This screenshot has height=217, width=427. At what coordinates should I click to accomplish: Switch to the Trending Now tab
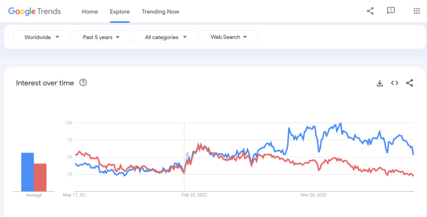click(161, 11)
